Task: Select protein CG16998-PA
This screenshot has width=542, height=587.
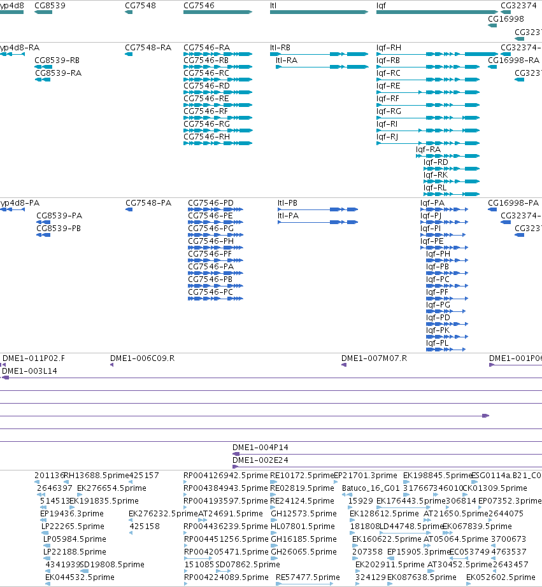Action: pos(513,203)
